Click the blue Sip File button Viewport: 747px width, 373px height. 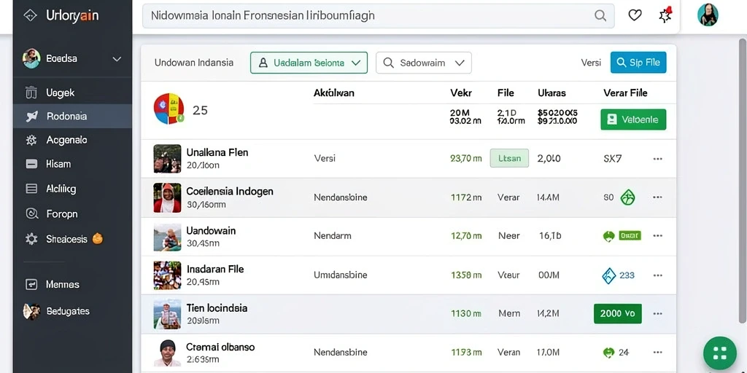coord(638,63)
